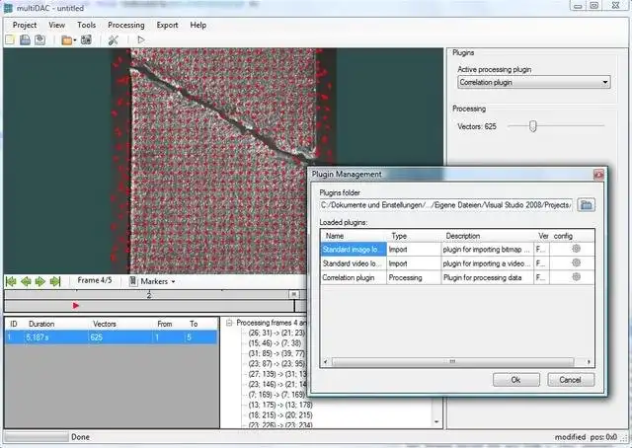The image size is (632, 448).
Task: Click the plugin list horizontal scrollbar
Action: pyautogui.click(x=452, y=362)
